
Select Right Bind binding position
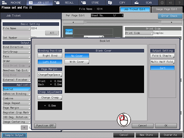50,56
